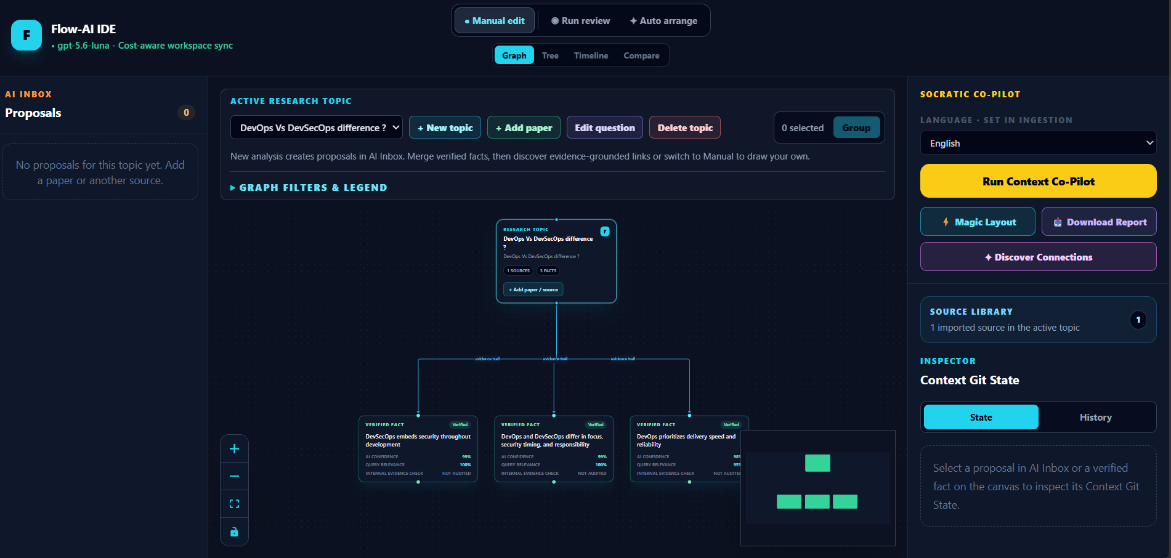1171x558 pixels.
Task: Click the Flow-AI IDE logo icon
Action: pos(26,35)
